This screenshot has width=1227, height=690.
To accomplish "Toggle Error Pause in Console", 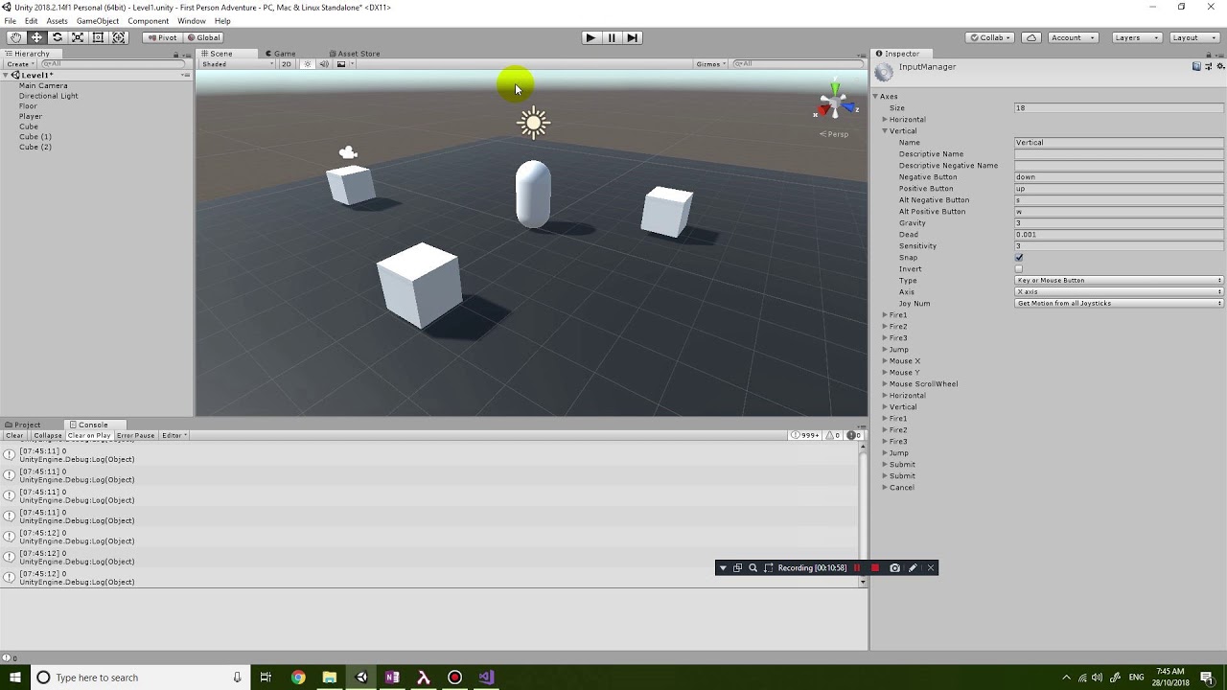I will pos(136,435).
